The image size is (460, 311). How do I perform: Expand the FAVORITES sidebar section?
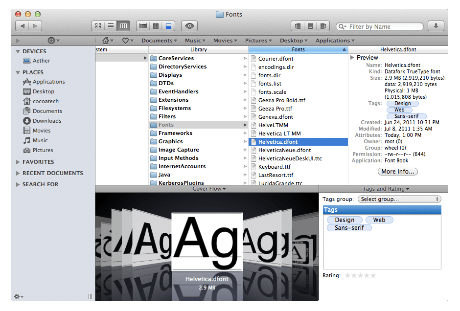point(18,162)
